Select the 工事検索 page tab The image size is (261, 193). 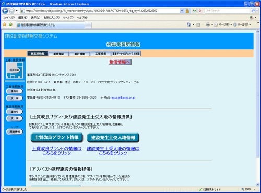pos(101,54)
